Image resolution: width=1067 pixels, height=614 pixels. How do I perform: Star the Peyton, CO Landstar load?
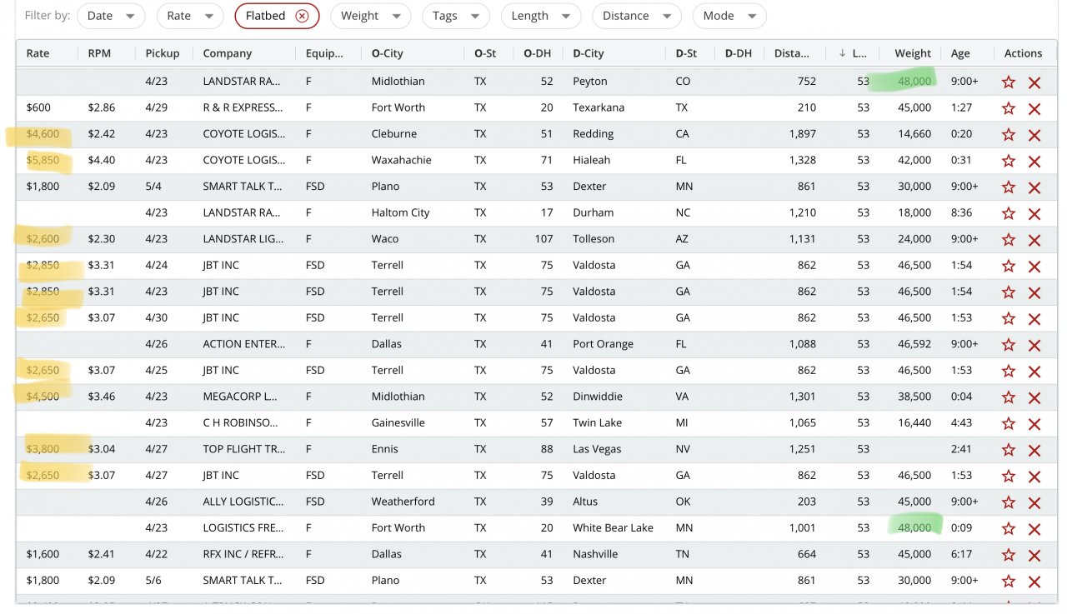coord(1009,82)
